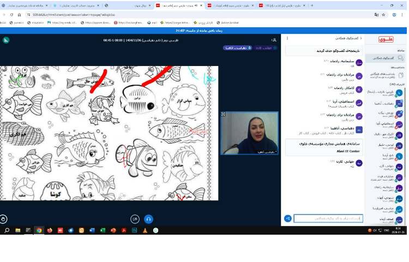Screen dimensions: 409x262
Task: Open Windows taskbar search
Action: (x=7, y=230)
